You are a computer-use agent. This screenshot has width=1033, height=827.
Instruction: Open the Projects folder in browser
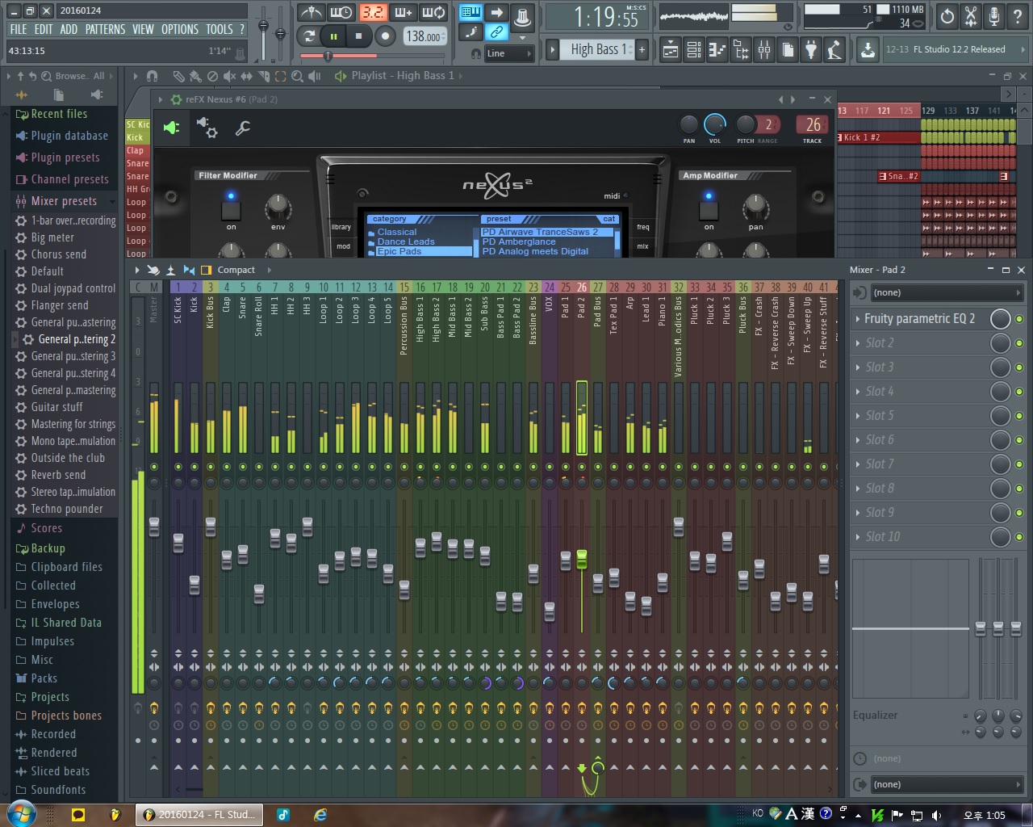(50, 697)
